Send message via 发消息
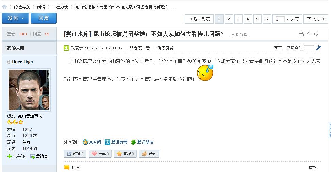Viewport: 331px width, 172px height. coord(39,156)
